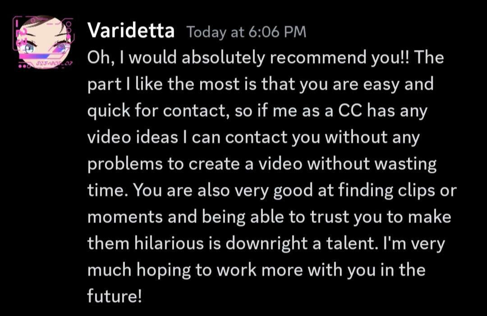Click the word "trust" in the message
The image size is (487, 316).
(330, 217)
